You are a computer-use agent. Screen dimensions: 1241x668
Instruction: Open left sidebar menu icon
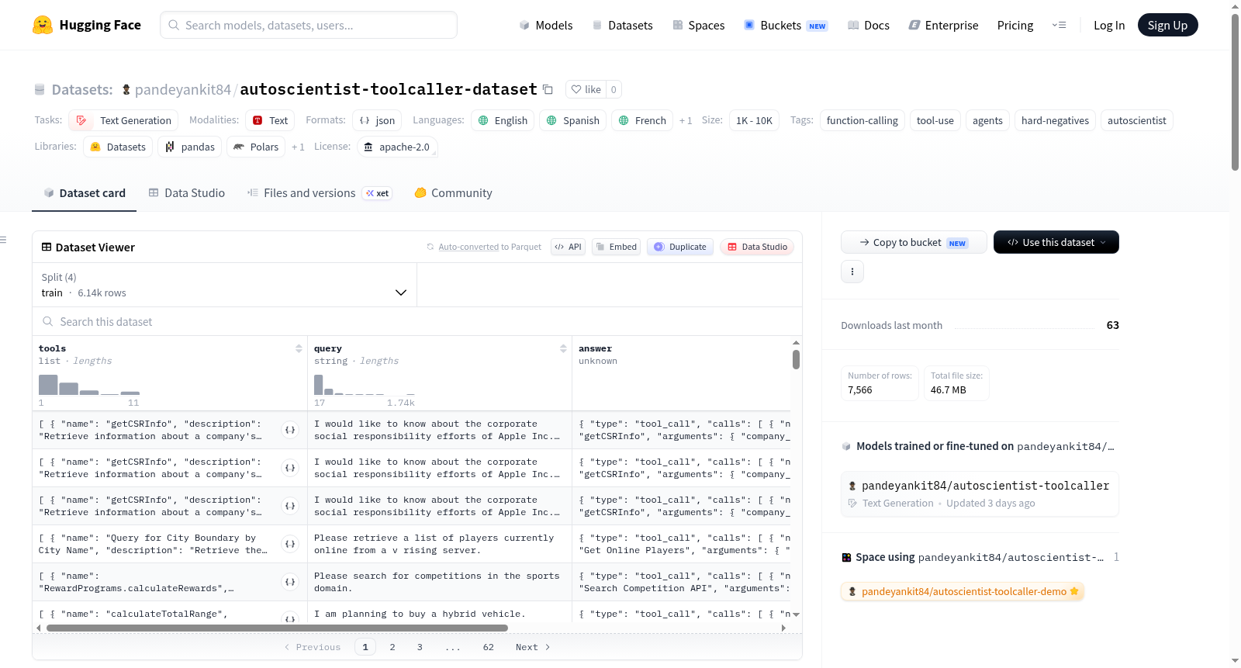[x=3, y=240]
